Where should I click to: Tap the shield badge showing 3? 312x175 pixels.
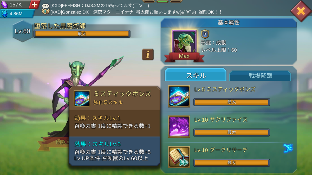205,34
